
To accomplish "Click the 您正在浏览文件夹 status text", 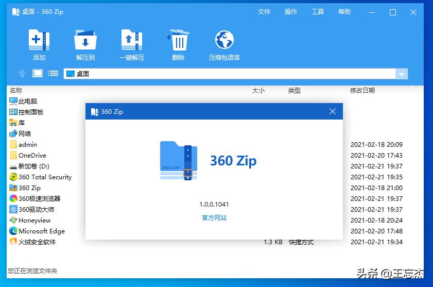I will (x=32, y=271).
